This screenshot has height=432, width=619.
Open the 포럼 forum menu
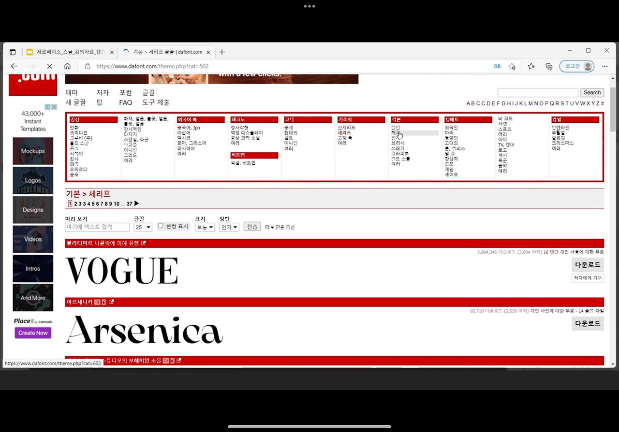(x=126, y=93)
